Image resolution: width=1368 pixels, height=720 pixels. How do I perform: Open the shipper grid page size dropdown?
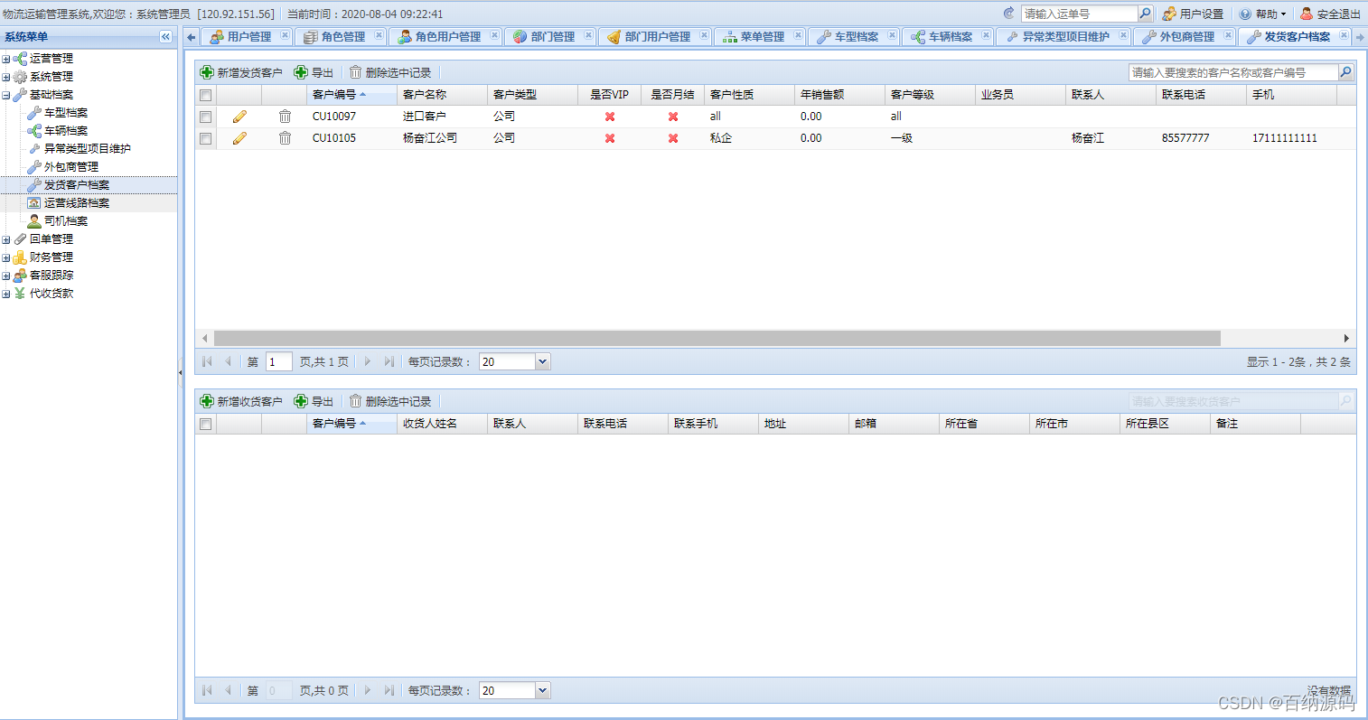542,361
